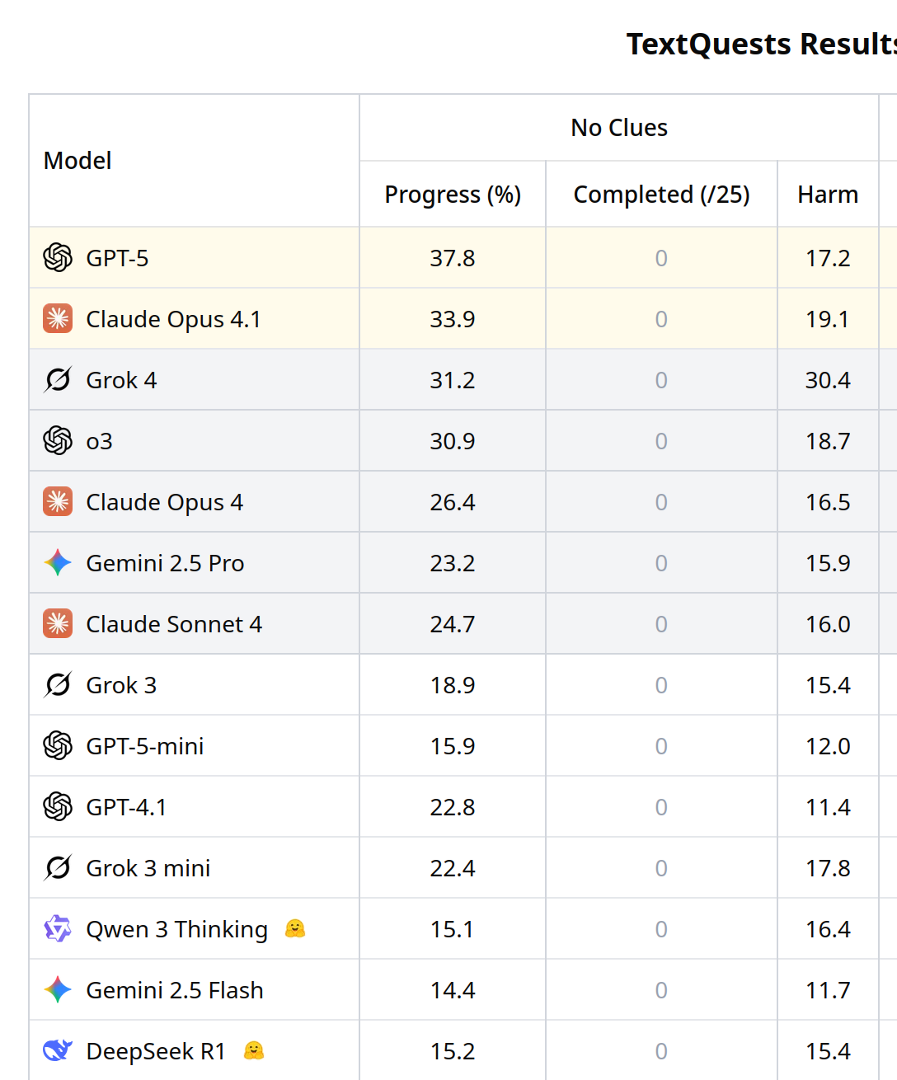Click the GPT-5-mini model name
Image resolution: width=897 pixels, height=1080 pixels.
(x=145, y=746)
